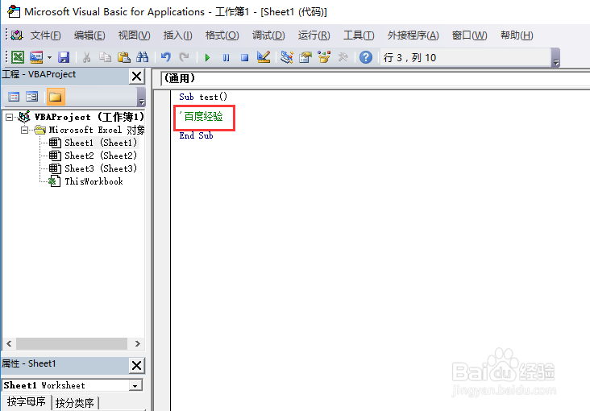Stop execution with the Reset square button
This screenshot has width=590, height=411.
tap(244, 57)
